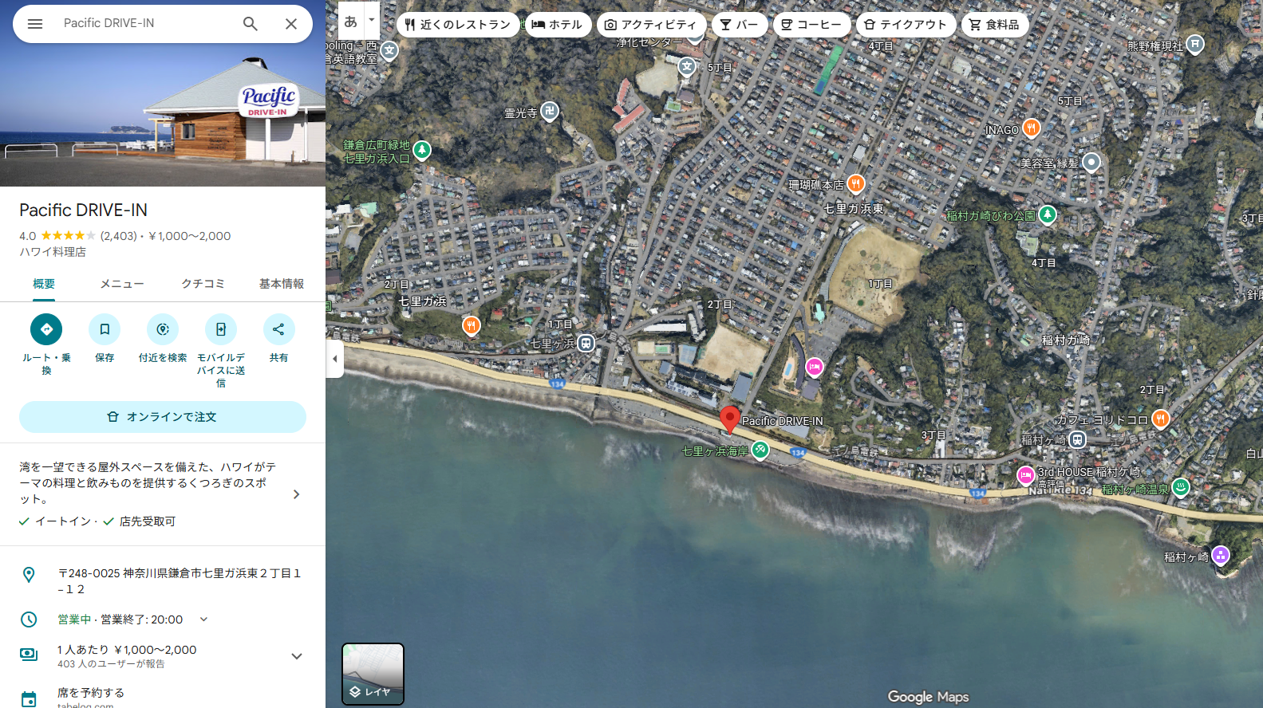Clear the Pacific DRIVE-IN search
The height and width of the screenshot is (708, 1263).
[x=291, y=24]
